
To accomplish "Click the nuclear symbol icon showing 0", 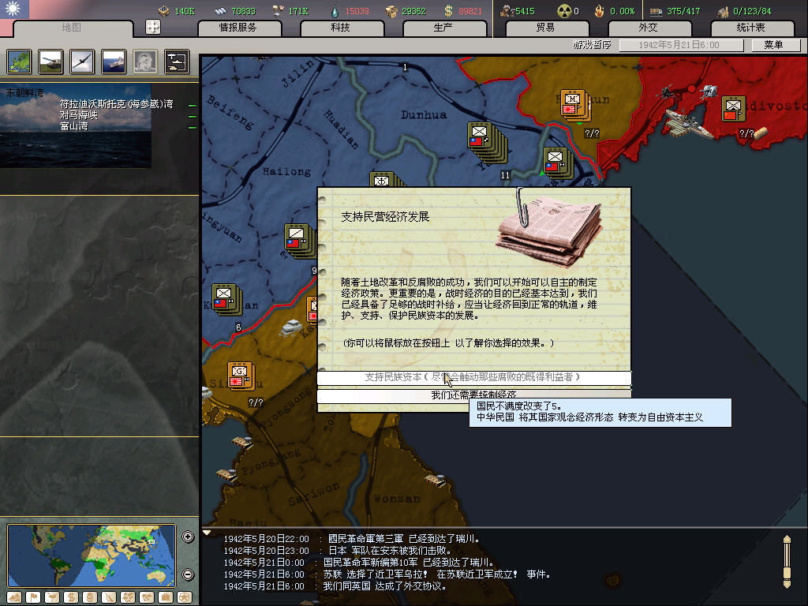I will tap(564, 11).
